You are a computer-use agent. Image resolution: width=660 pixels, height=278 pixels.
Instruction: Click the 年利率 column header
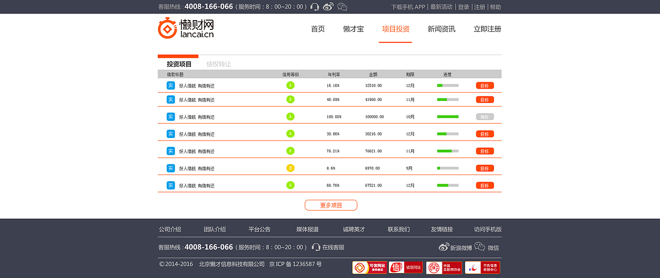pos(334,75)
